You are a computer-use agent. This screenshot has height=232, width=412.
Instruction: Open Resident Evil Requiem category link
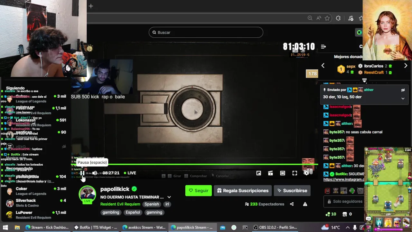pos(120,204)
